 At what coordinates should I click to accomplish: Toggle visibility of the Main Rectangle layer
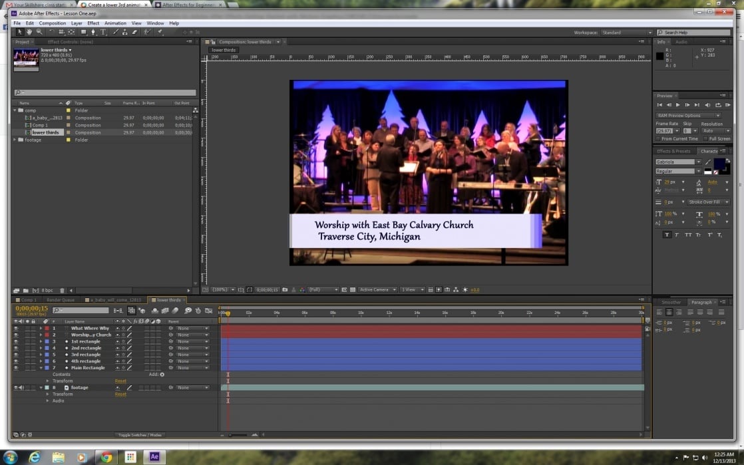[x=15, y=367]
